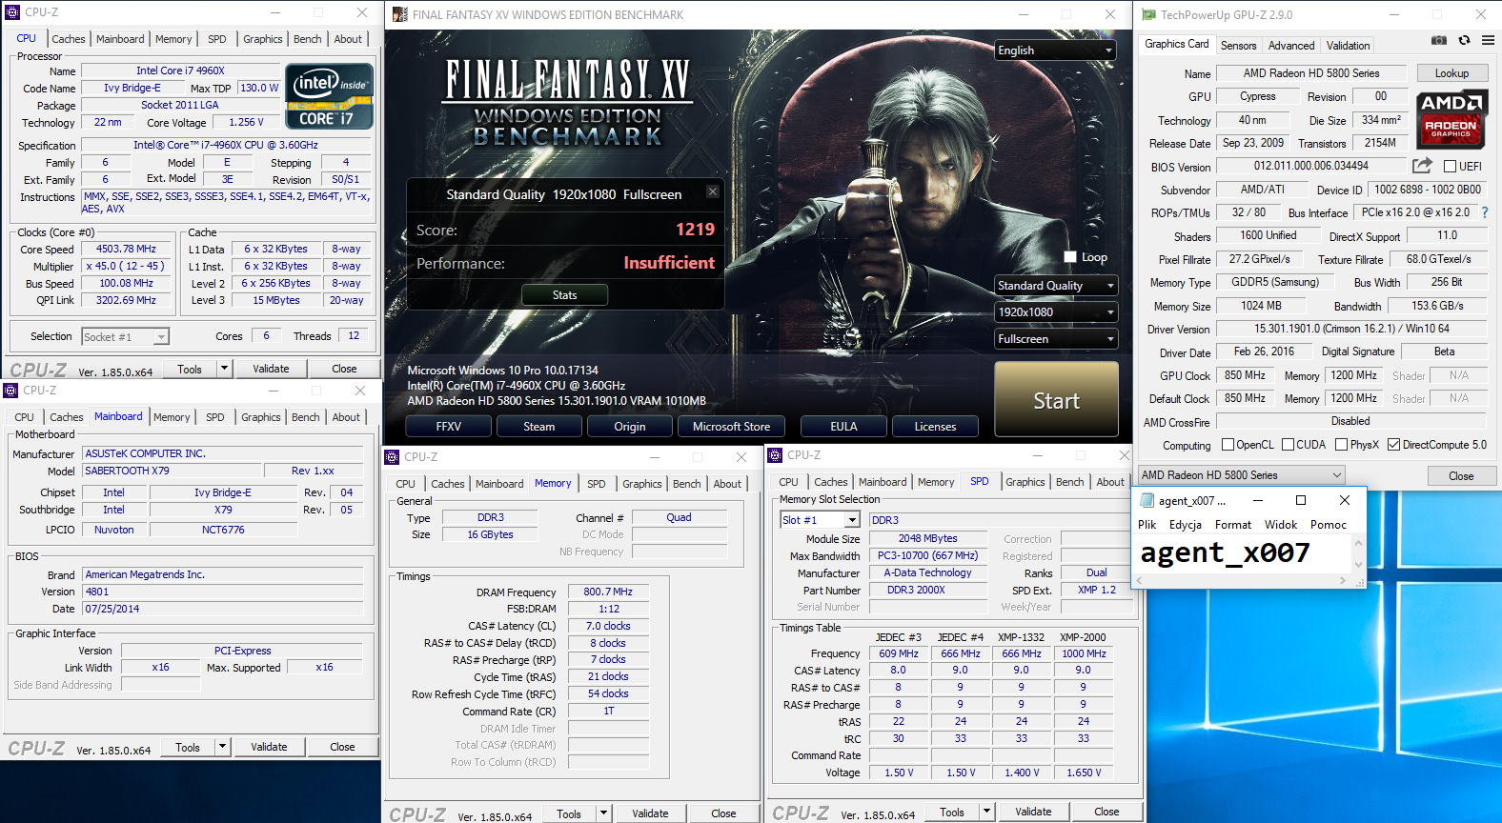This screenshot has height=823, width=1502.
Task: Open the Fullscreen display mode dropdown
Action: [x=1056, y=339]
